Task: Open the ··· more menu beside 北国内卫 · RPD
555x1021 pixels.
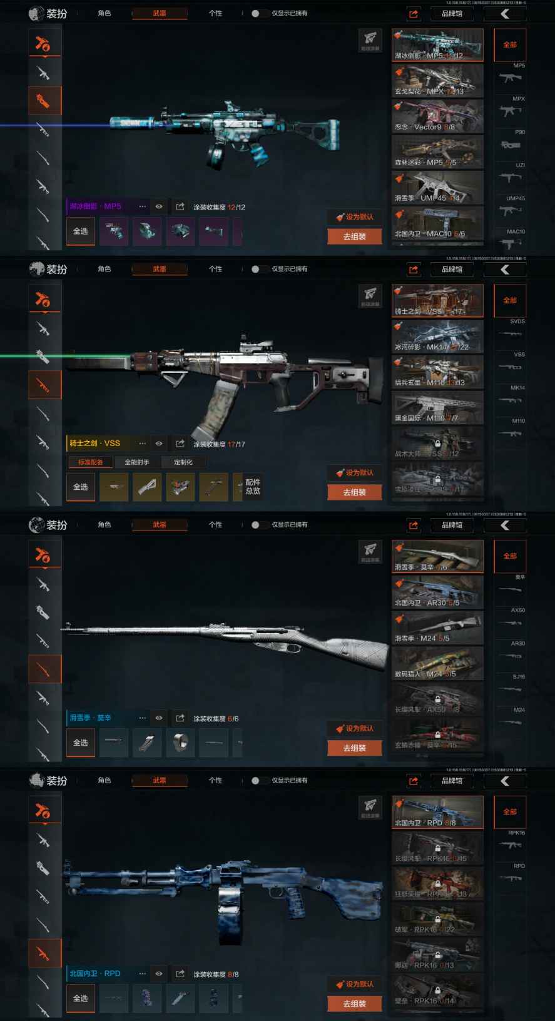Action: tap(143, 973)
